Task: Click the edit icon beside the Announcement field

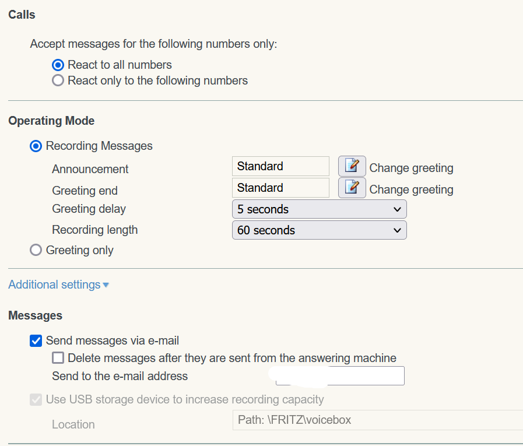Action: [352, 166]
